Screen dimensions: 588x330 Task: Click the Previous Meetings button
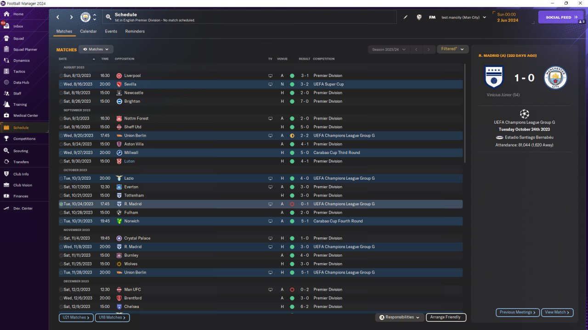[x=518, y=312]
